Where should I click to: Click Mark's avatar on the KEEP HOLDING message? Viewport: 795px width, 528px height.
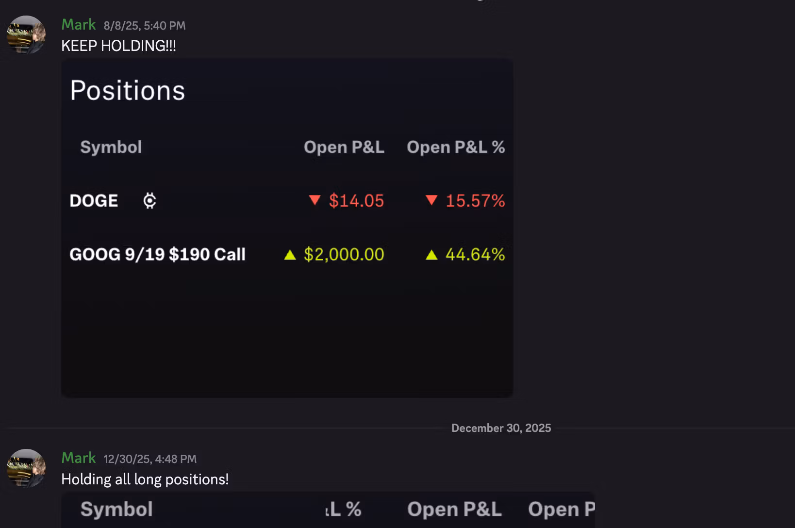coord(26,35)
